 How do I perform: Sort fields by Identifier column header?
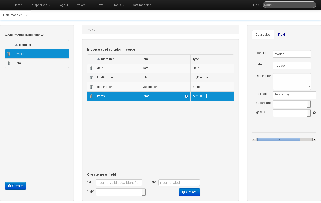(107, 59)
